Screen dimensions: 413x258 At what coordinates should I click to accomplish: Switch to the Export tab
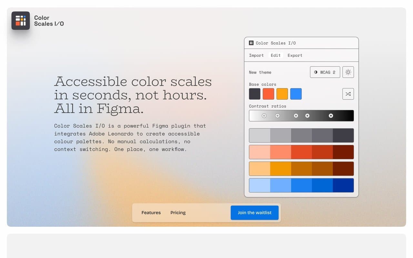tap(295, 55)
